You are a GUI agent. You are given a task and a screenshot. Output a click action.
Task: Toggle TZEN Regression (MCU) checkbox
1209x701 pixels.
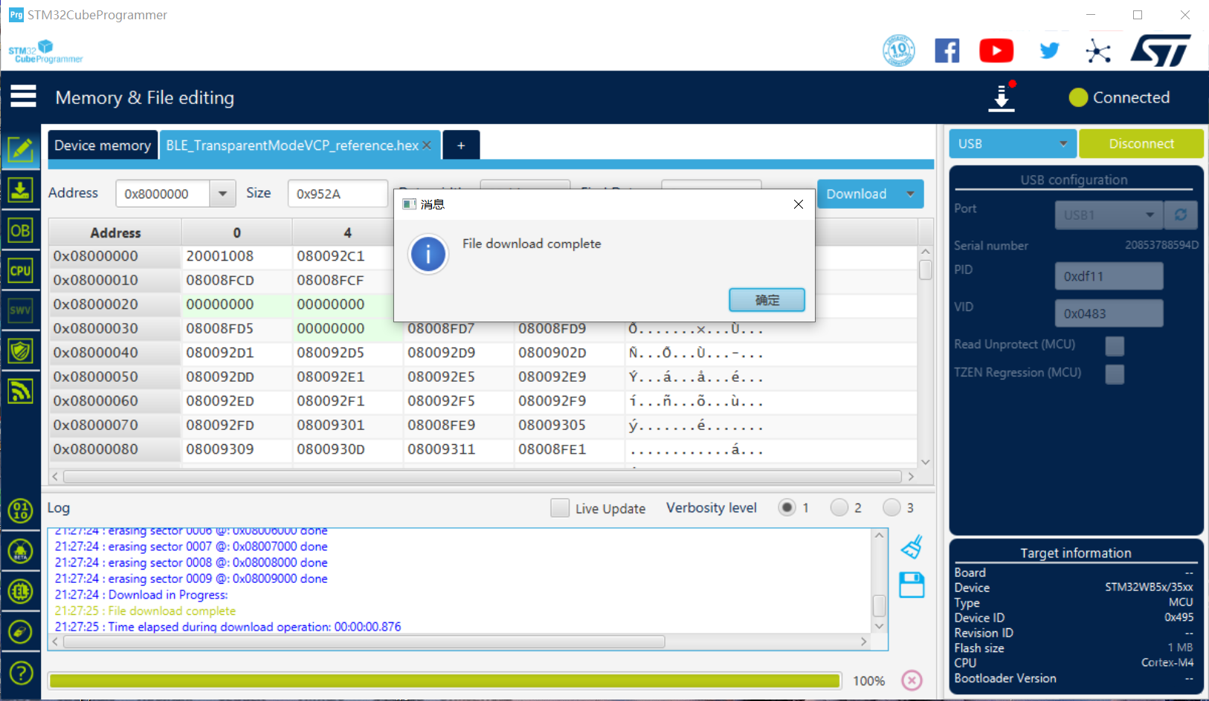click(1115, 374)
